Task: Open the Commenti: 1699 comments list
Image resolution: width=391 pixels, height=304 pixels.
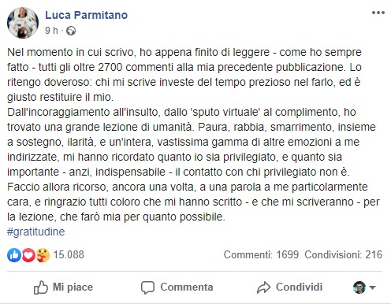Action: (261, 254)
